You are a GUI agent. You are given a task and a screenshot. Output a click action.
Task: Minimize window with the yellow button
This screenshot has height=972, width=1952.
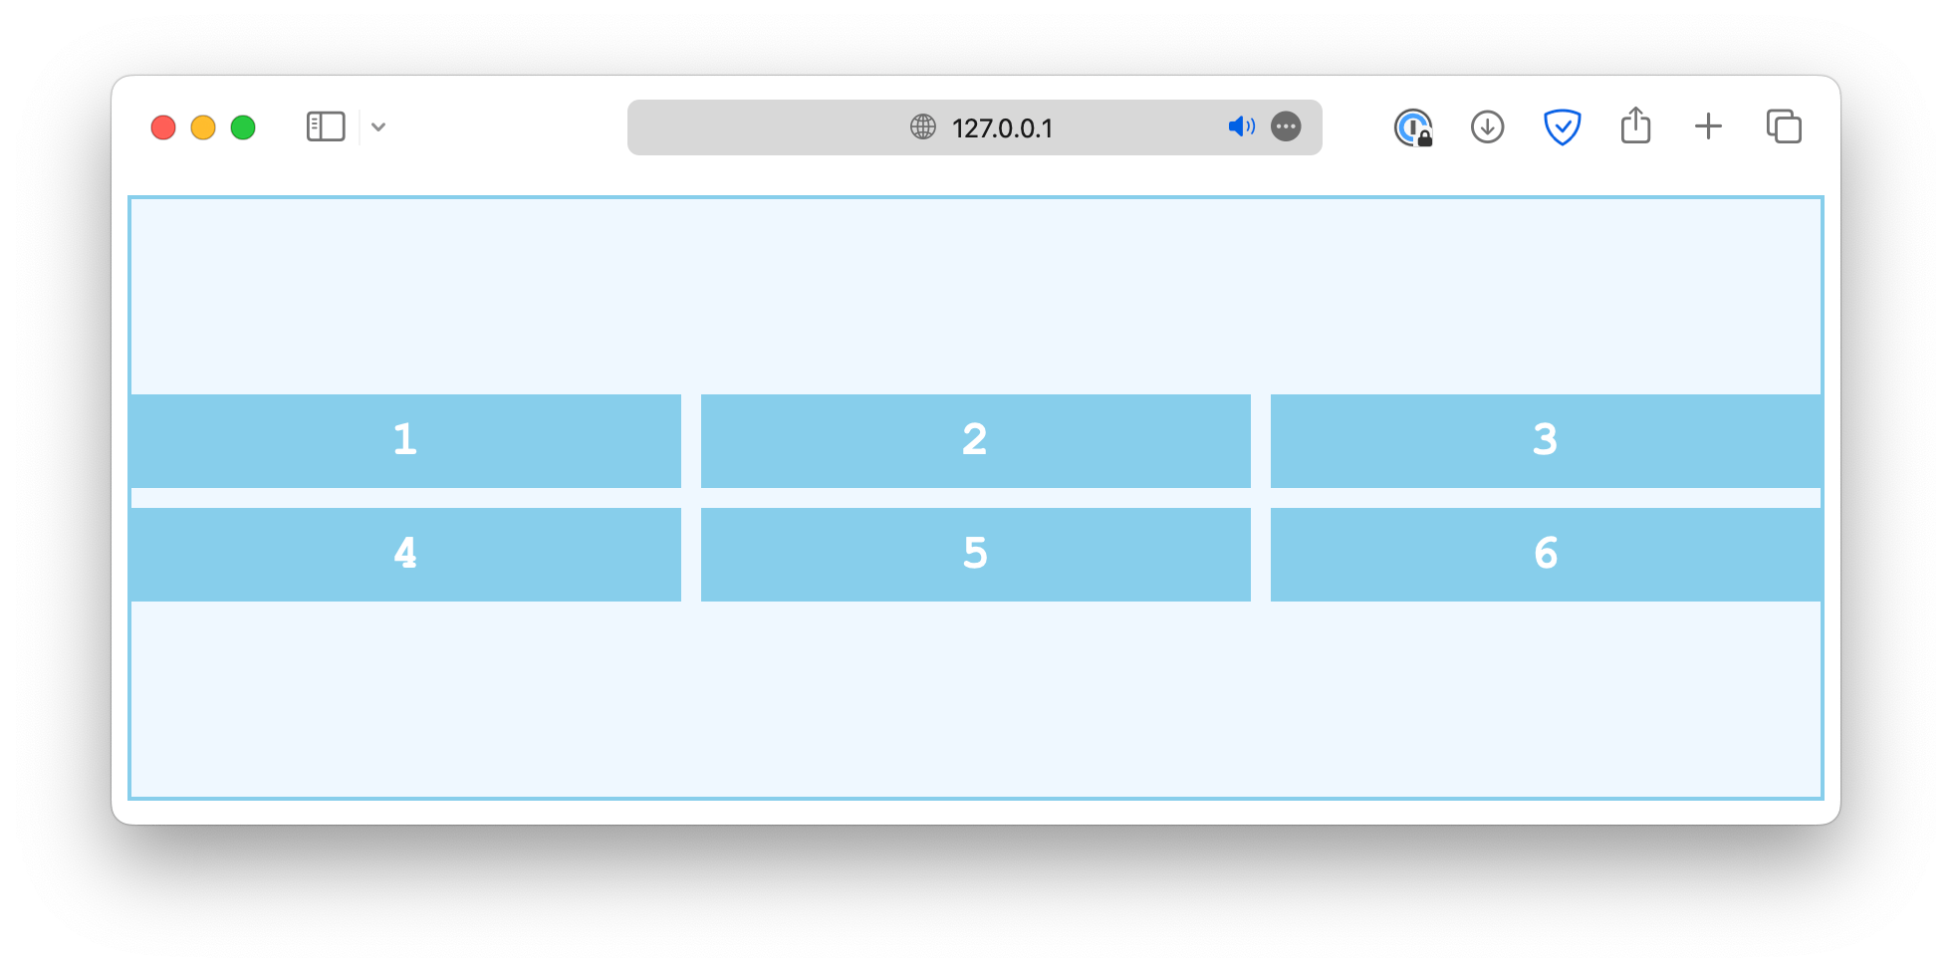point(202,127)
